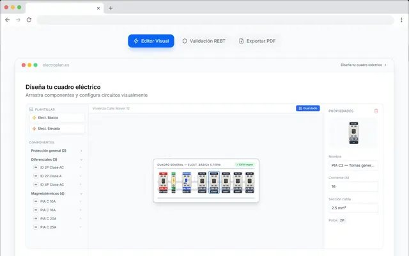409x256 pixels.
Task: Delete component with the red trash icon
Action: 376,111
